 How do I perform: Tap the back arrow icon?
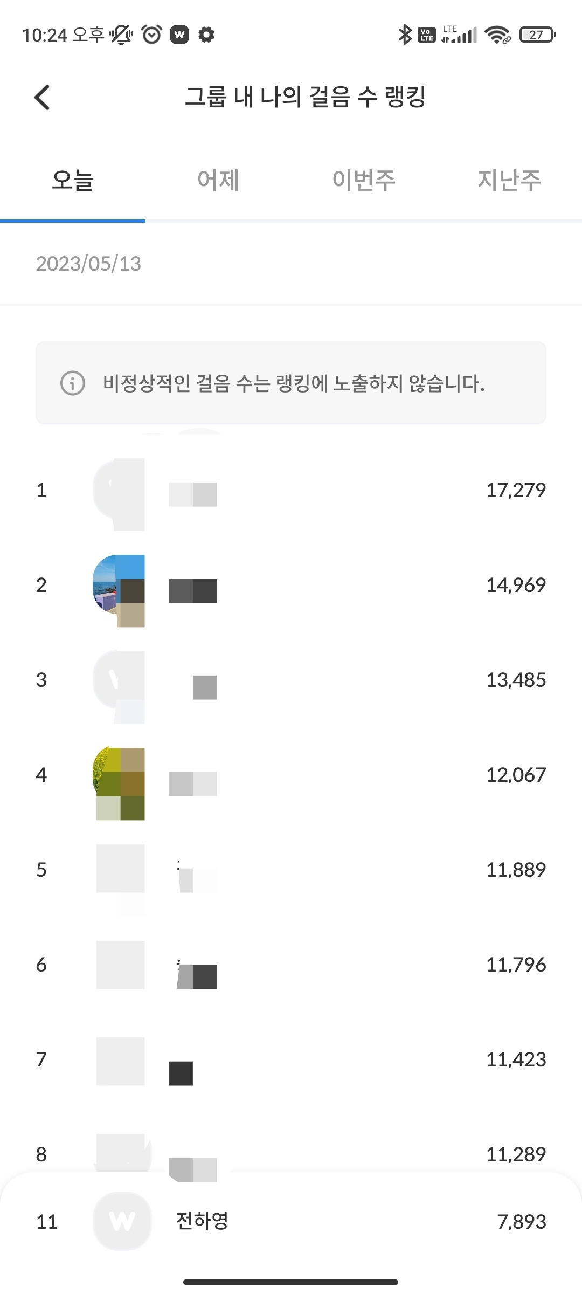42,98
